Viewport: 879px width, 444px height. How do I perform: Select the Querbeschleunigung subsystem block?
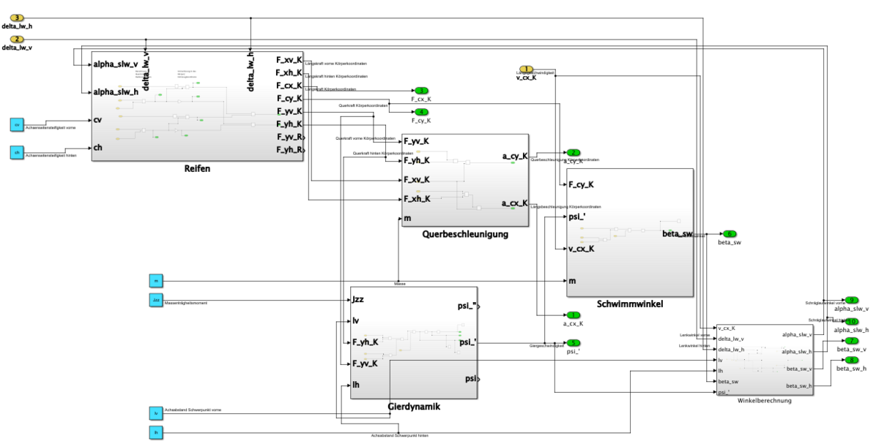[x=464, y=180]
